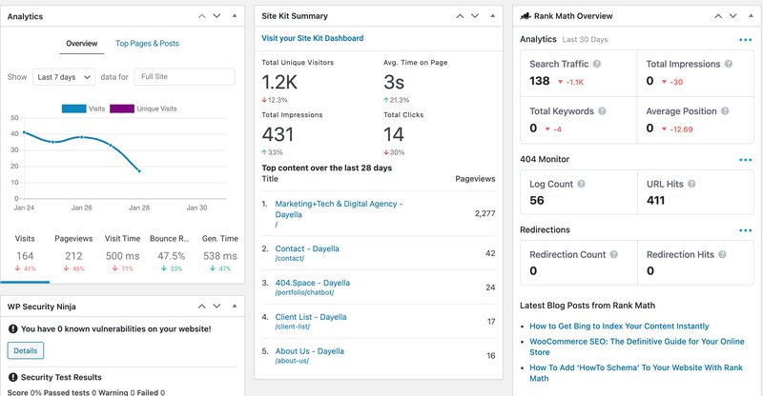Toggle Analytics panel with triangle arrow

point(235,16)
